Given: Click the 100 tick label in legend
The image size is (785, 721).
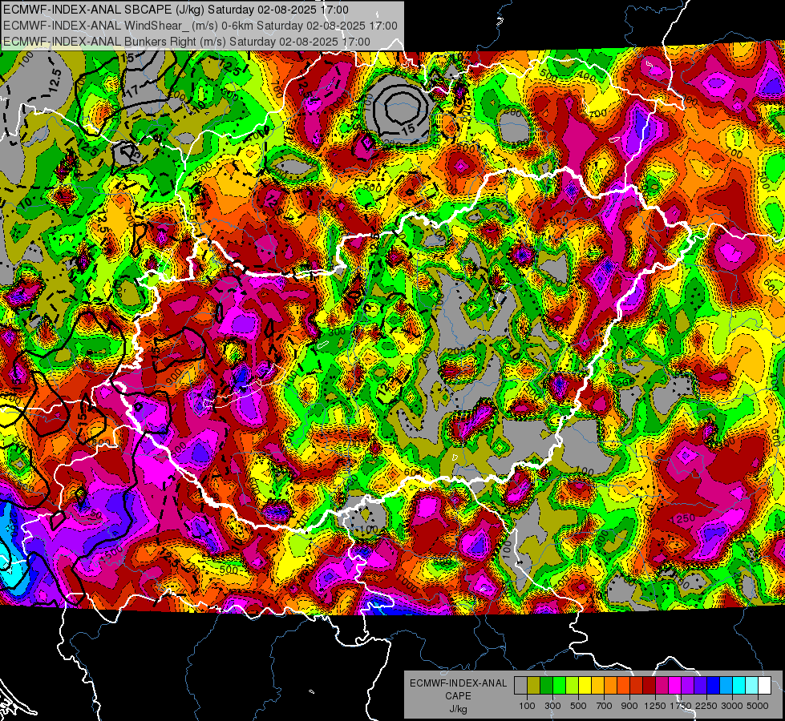Looking at the screenshot, I should tap(527, 706).
